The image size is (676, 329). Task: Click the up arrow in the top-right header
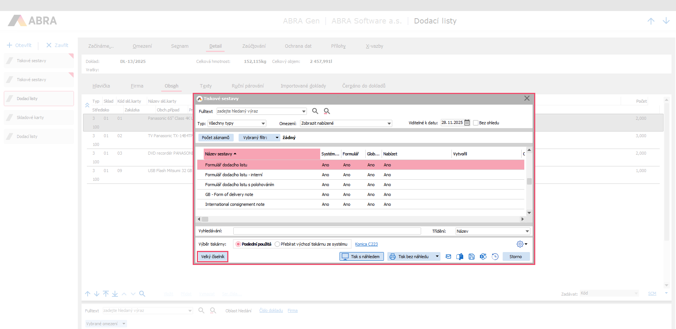pos(651,21)
